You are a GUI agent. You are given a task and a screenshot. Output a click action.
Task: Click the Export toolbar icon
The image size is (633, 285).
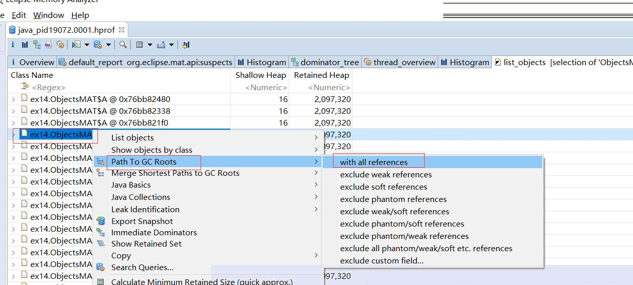[161, 45]
